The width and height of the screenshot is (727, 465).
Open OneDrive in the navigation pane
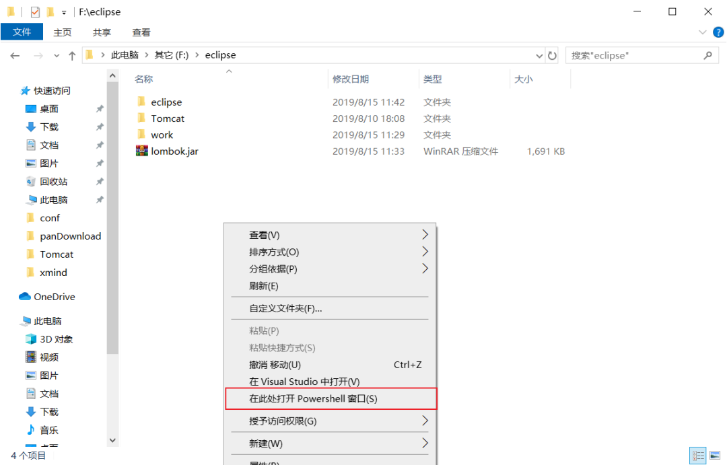(x=55, y=297)
